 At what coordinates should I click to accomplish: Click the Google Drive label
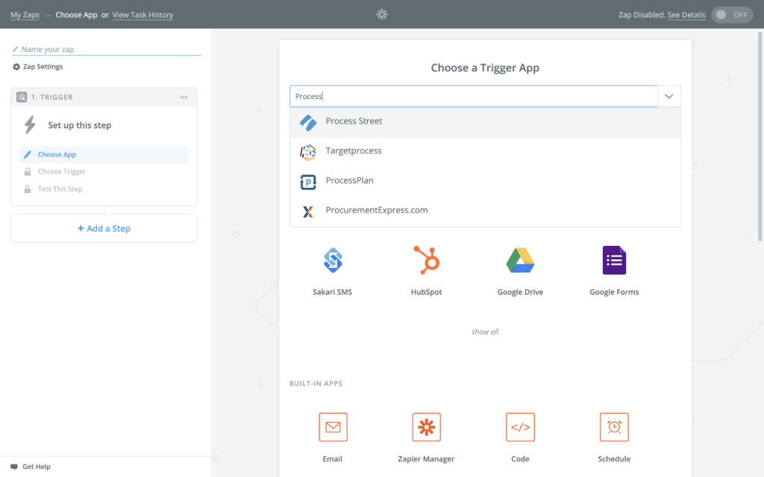coord(520,292)
